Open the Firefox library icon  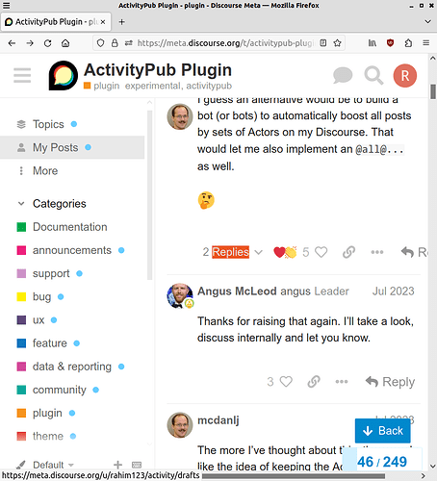pos(373,43)
